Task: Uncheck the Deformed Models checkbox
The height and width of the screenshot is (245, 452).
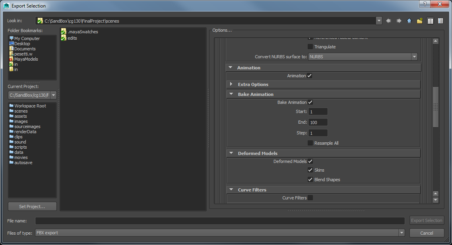Action: pyautogui.click(x=310, y=161)
